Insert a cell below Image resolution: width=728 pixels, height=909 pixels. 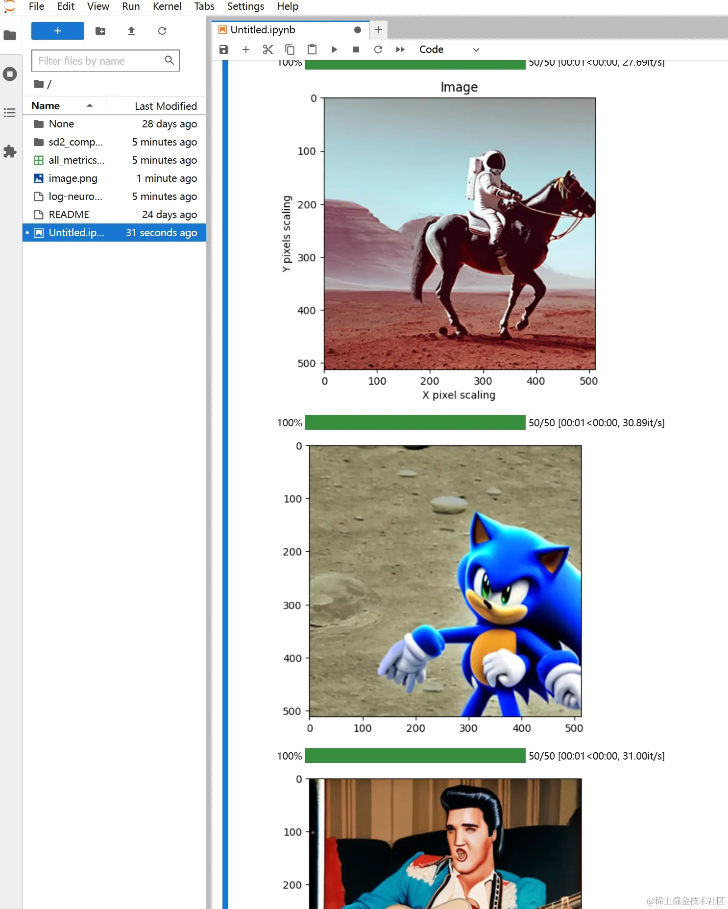pyautogui.click(x=246, y=49)
